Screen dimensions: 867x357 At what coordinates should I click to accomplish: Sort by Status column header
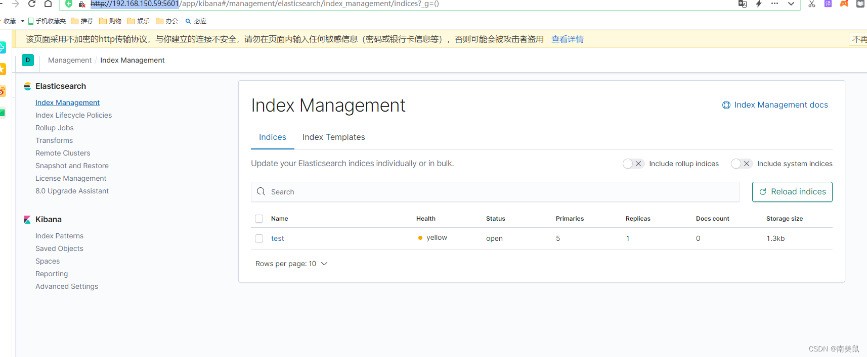pos(496,219)
